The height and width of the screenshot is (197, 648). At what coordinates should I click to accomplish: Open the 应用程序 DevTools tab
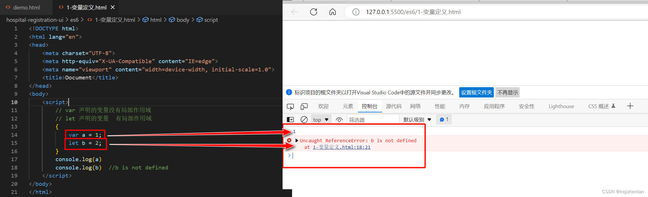coord(494,106)
